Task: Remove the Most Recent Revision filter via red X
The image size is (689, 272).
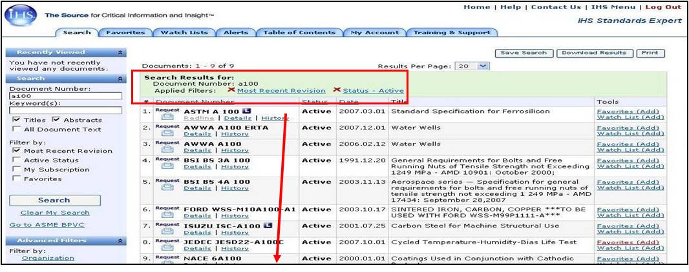Action: (231, 90)
